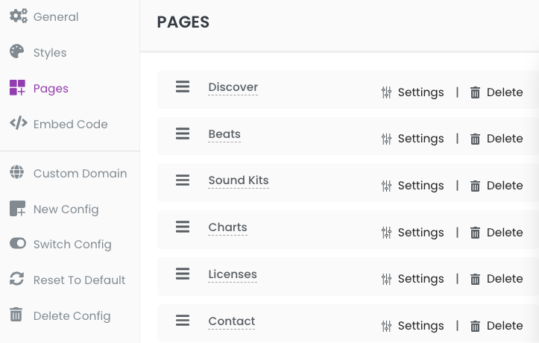The width and height of the screenshot is (539, 343).
Task: Rename the Beats page title
Action: click(224, 134)
